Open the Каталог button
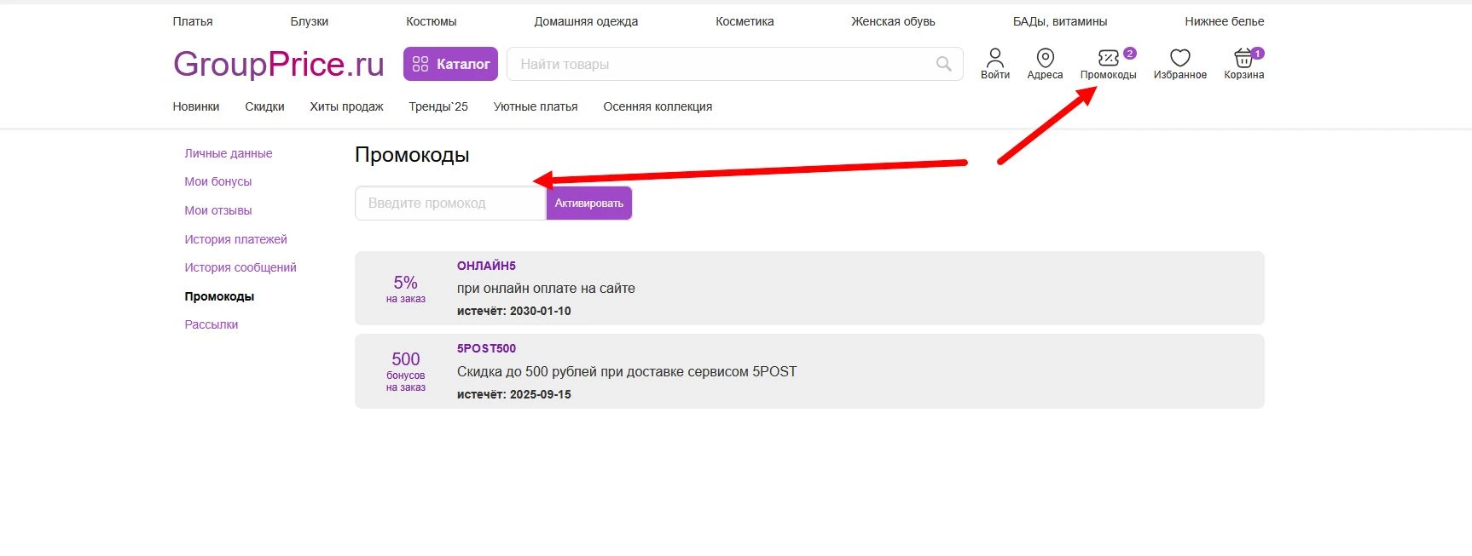The width and height of the screenshot is (1472, 556). tap(450, 64)
